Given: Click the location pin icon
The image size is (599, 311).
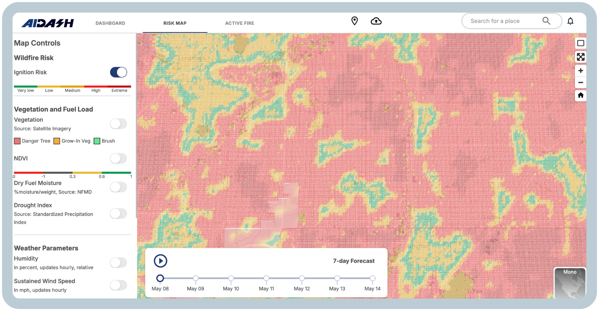Looking at the screenshot, I should tap(355, 21).
